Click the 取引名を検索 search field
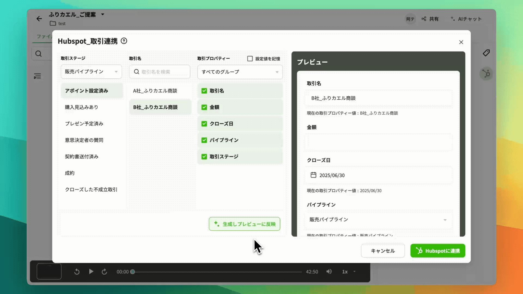 [159, 72]
